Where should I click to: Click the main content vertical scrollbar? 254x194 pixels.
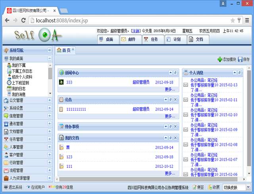(249, 119)
